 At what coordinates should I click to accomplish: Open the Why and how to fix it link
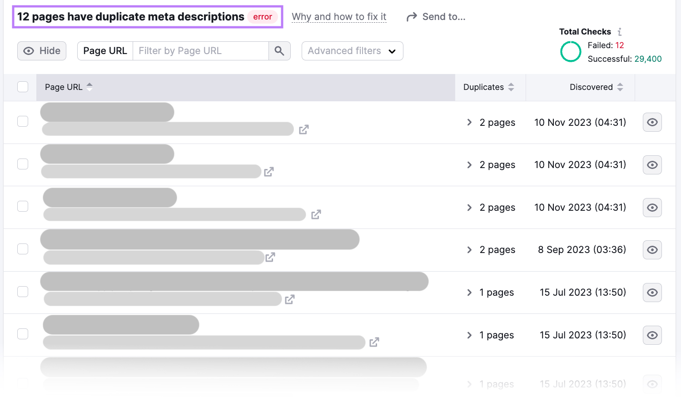point(339,16)
